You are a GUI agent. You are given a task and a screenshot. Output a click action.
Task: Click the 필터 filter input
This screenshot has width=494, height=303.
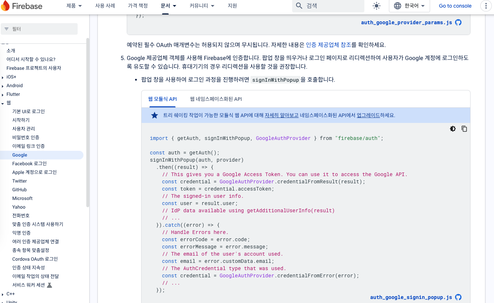point(39,29)
